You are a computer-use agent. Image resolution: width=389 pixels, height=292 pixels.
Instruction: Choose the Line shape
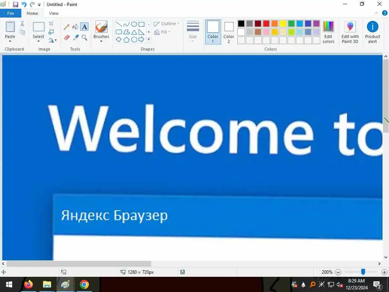point(119,24)
